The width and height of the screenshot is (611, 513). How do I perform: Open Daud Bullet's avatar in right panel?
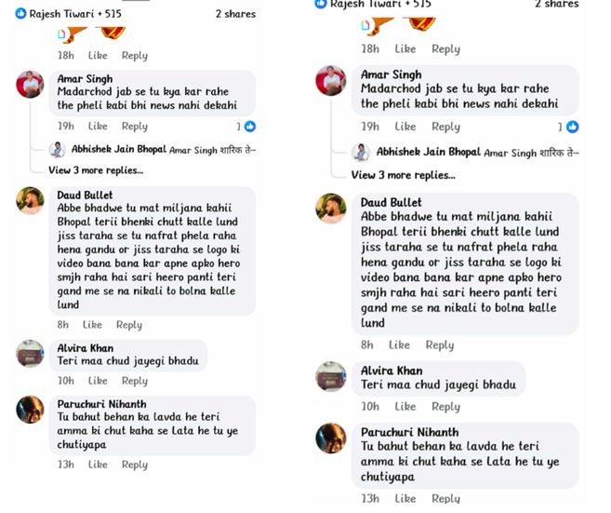click(331, 209)
